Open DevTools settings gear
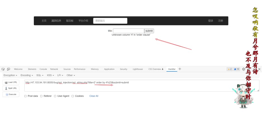The width and height of the screenshot is (262, 123). 244,69
